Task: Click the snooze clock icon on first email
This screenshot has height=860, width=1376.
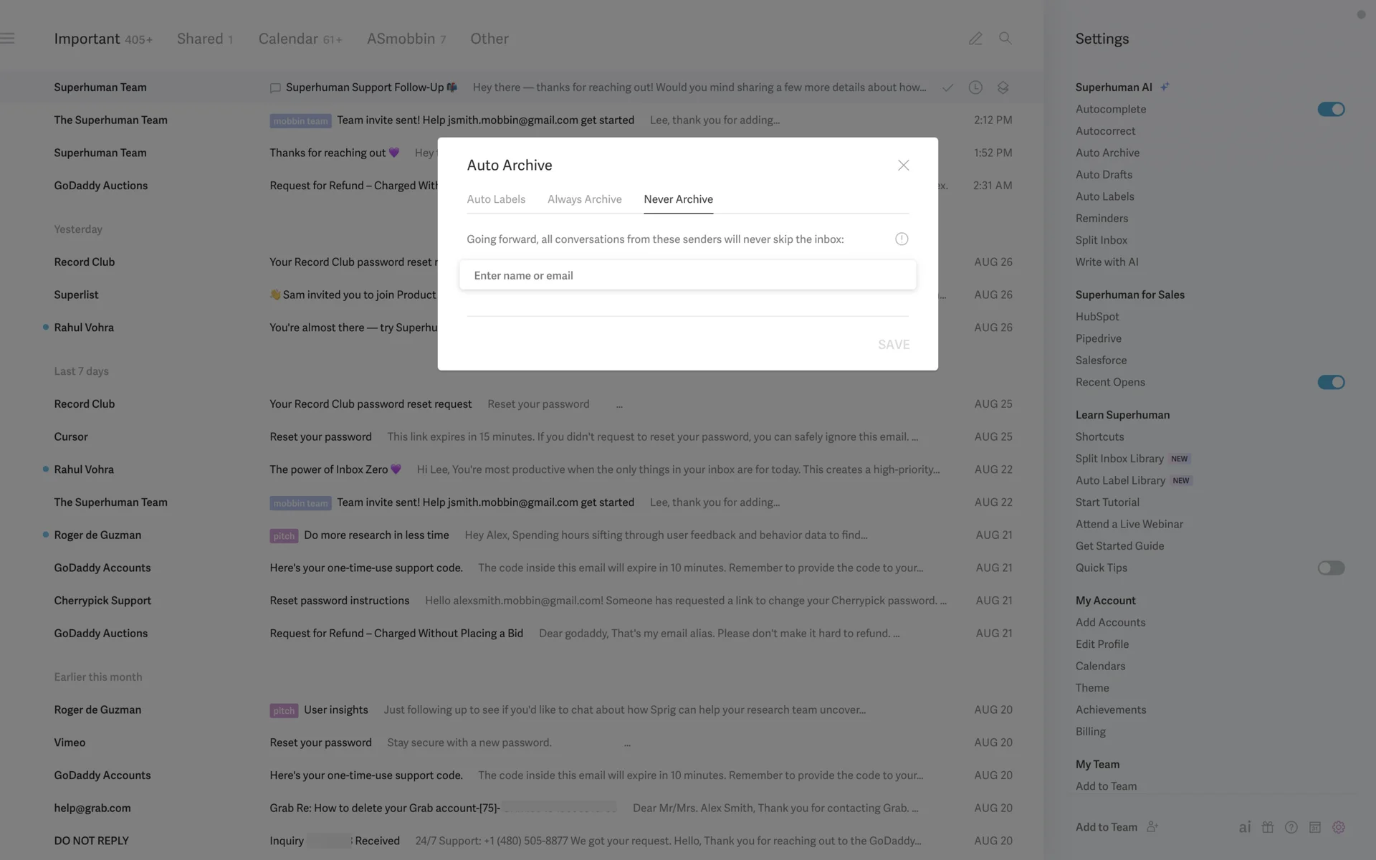Action: point(975,87)
